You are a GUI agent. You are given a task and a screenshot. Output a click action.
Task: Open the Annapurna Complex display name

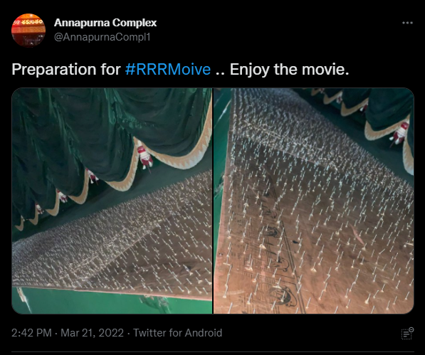coord(105,23)
